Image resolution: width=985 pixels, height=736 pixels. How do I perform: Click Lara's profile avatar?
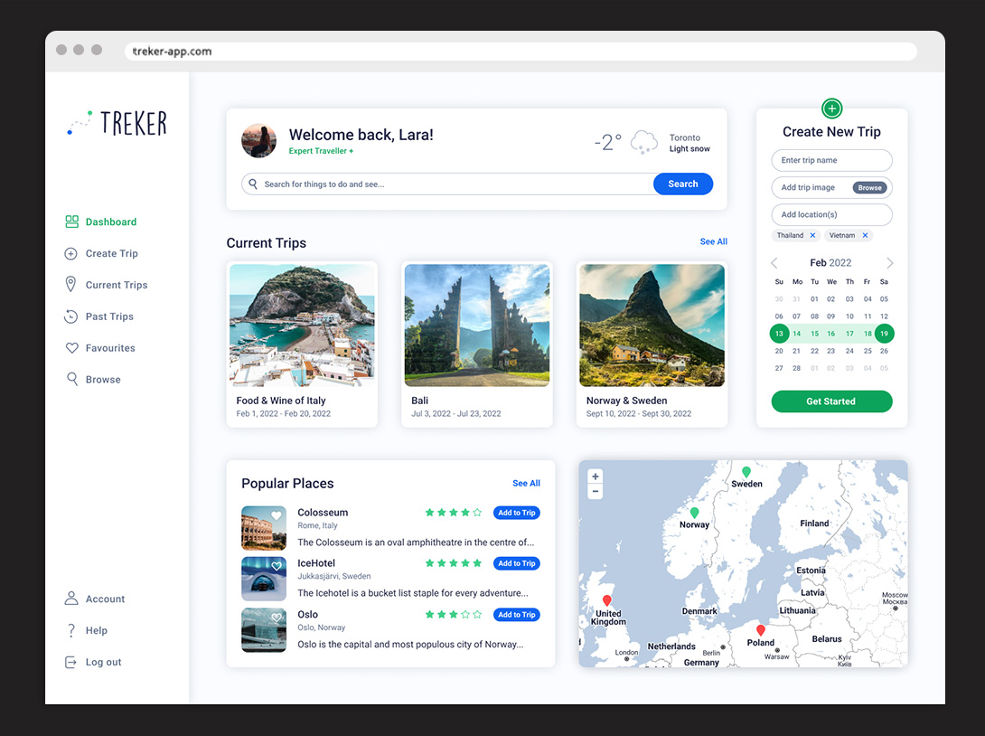coord(259,141)
